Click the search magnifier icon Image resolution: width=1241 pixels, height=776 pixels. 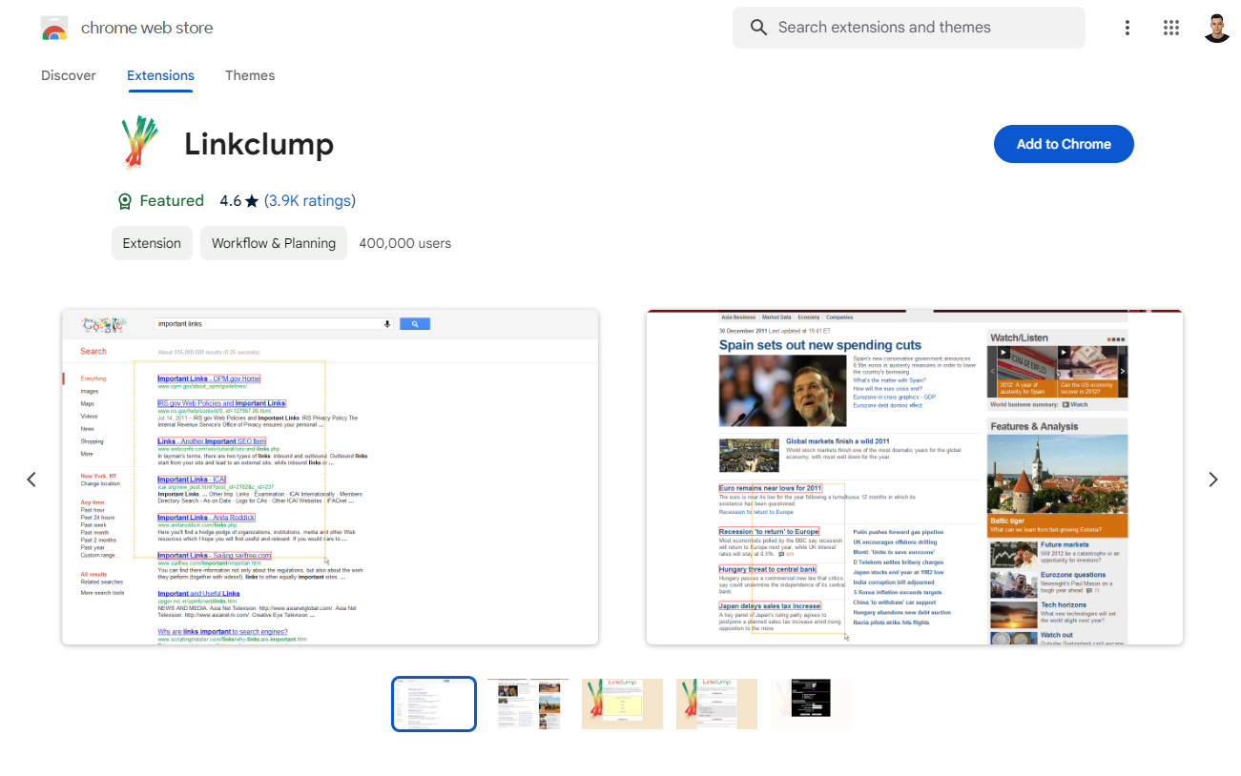[758, 28]
